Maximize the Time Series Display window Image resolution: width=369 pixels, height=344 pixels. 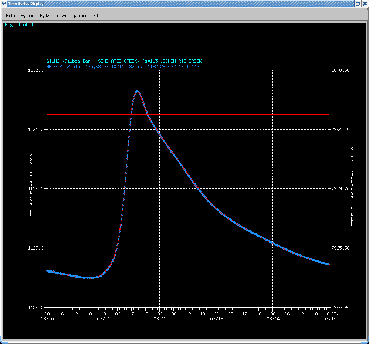[358, 4]
